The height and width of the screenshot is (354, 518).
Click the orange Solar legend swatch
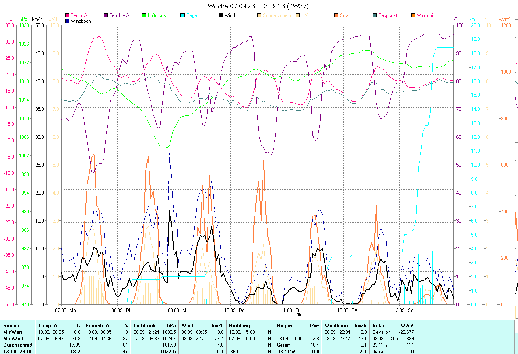(x=336, y=15)
